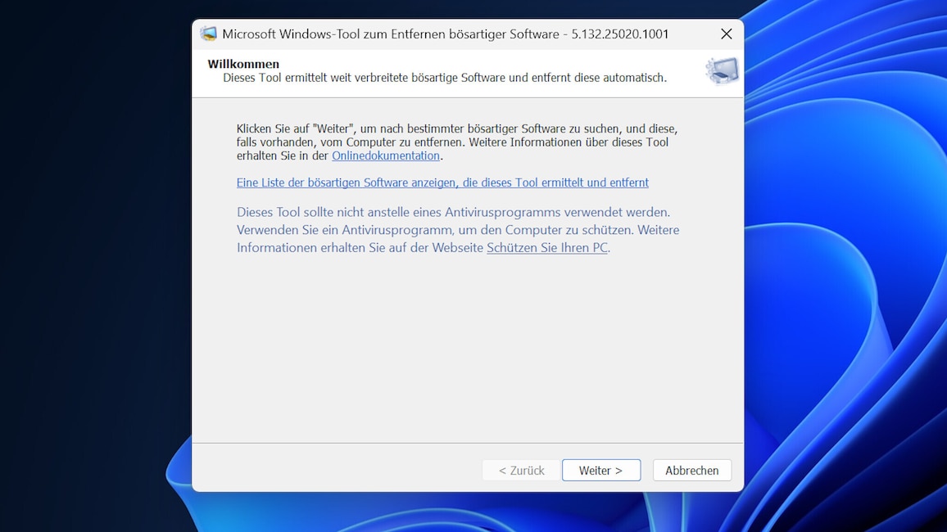The height and width of the screenshot is (532, 947).
Task: Open the Onlinedokumentation link
Action: (386, 156)
